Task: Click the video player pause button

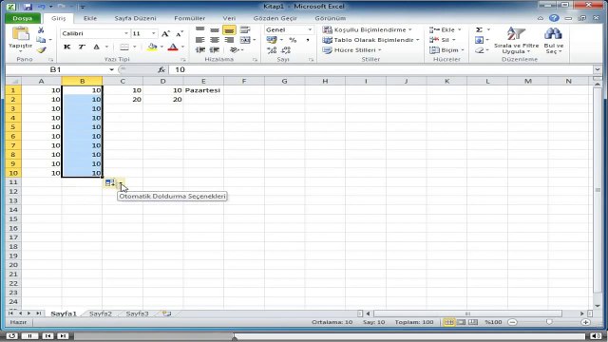Action: [29, 335]
